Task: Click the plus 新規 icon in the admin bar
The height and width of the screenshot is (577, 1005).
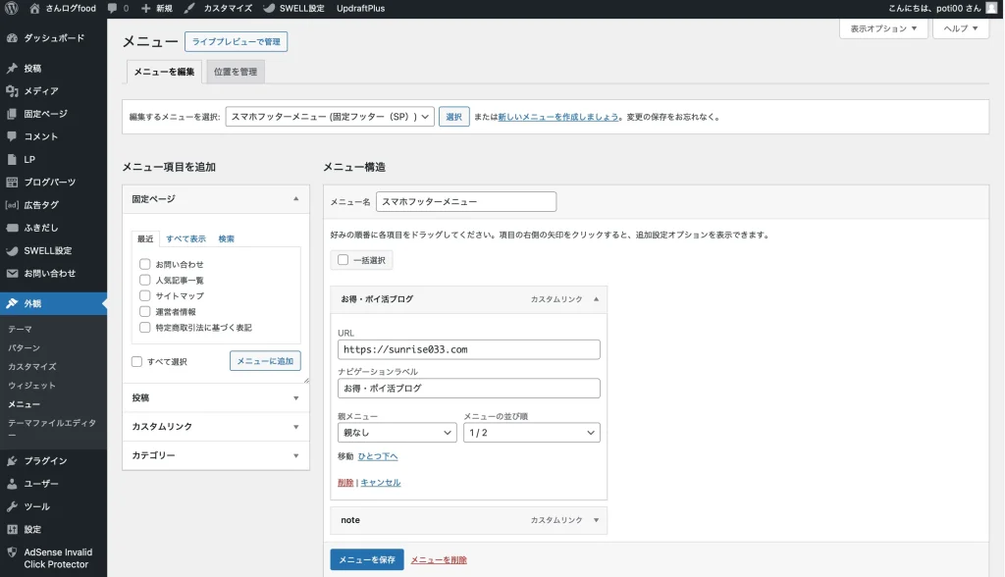Action: [x=145, y=8]
